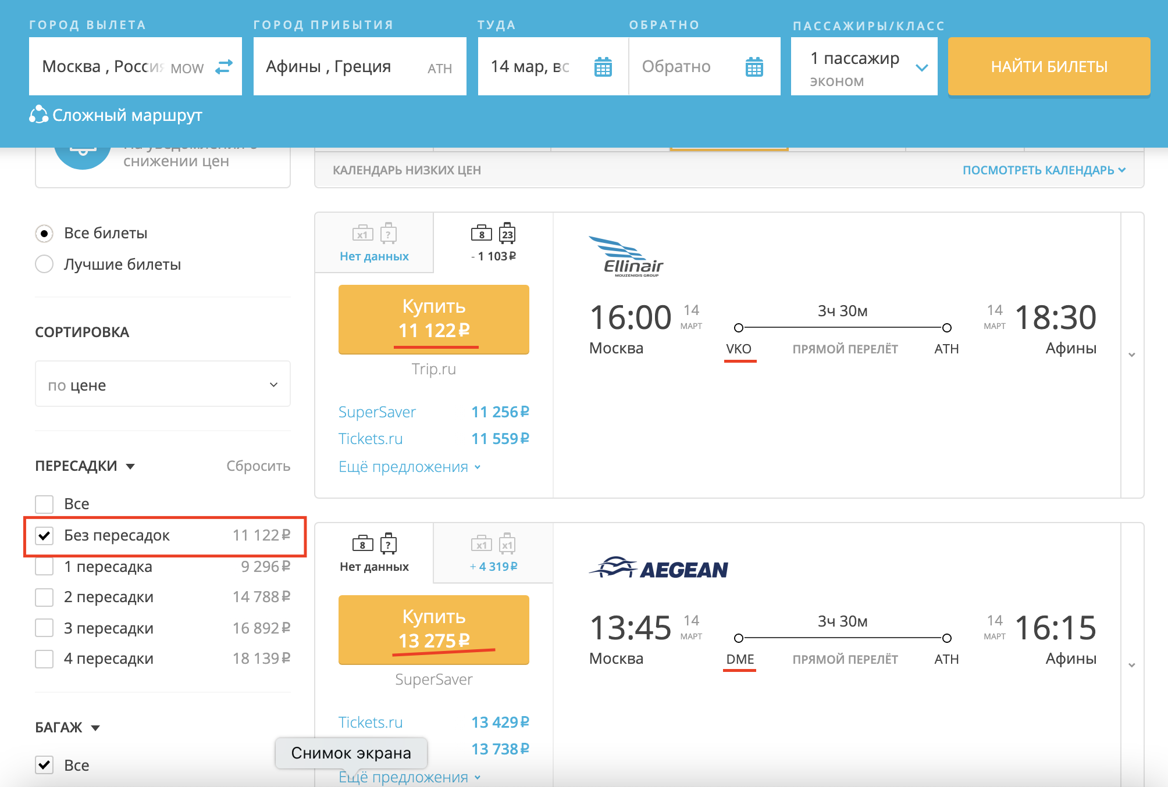
Task: Show more offers for Ellinair flight
Action: tap(409, 467)
